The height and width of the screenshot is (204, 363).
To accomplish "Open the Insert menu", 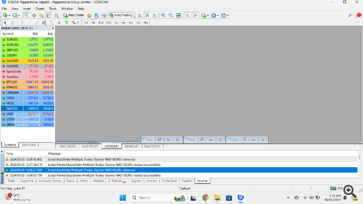I will (27, 9).
